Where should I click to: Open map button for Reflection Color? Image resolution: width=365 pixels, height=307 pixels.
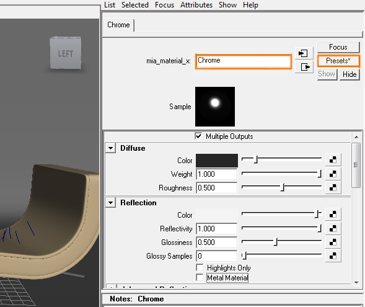click(333, 215)
